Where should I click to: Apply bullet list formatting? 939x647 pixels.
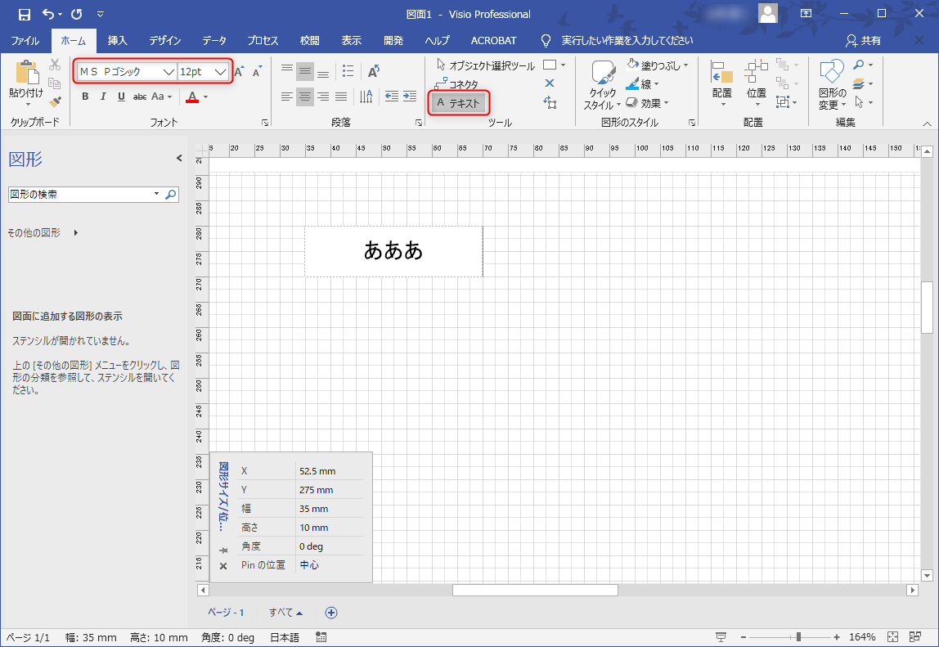[x=348, y=71]
